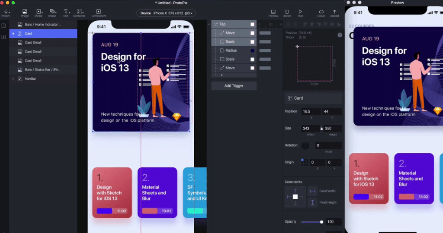The image size is (443, 233).
Task: Open the Text tool dropdown
Action: pos(66,13)
